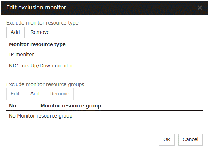This screenshot has height=150, width=209.
Task: Click the No column header
Action: pos(12,106)
